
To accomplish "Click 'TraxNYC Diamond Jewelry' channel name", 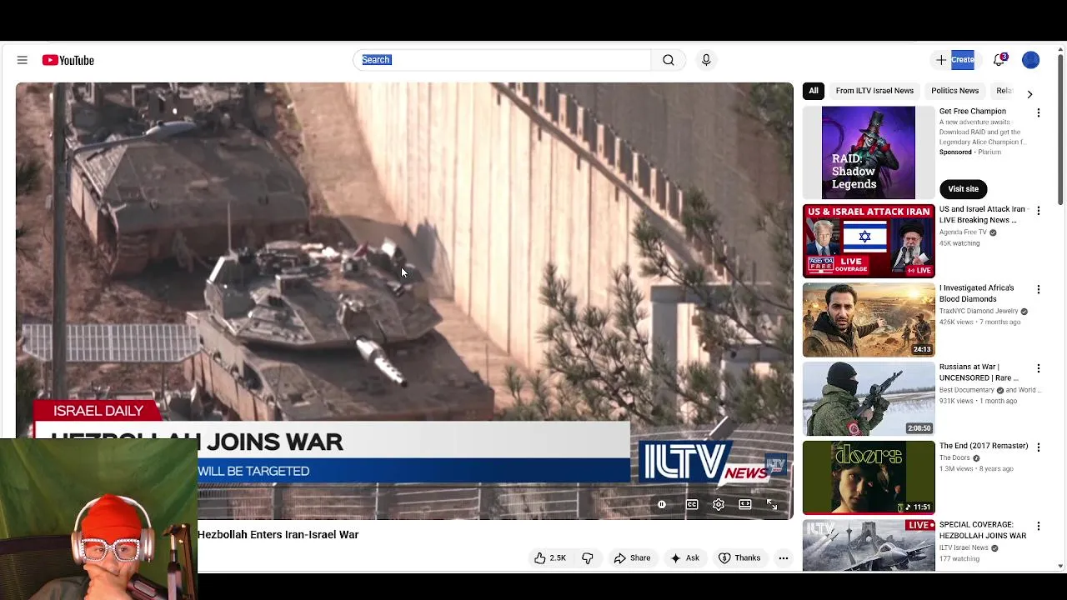I will 979,311.
